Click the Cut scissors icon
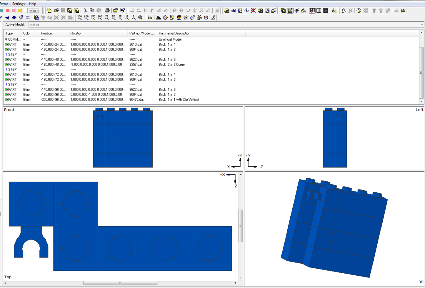 (85, 11)
